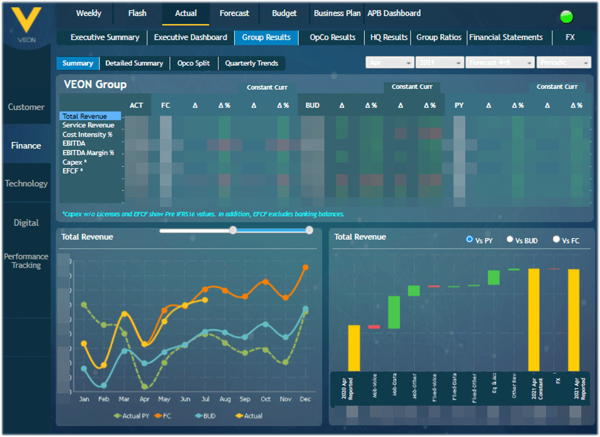Click the Actual PY legend marker
The image size is (600, 437).
click(117, 416)
